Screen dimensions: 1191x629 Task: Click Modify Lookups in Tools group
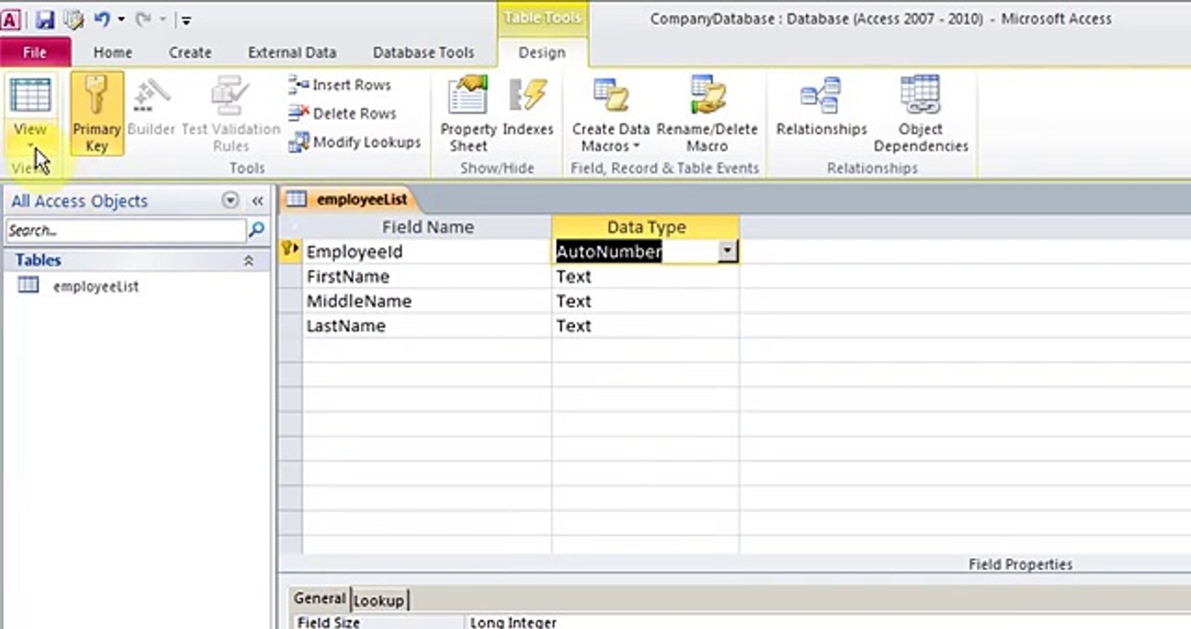tap(355, 142)
